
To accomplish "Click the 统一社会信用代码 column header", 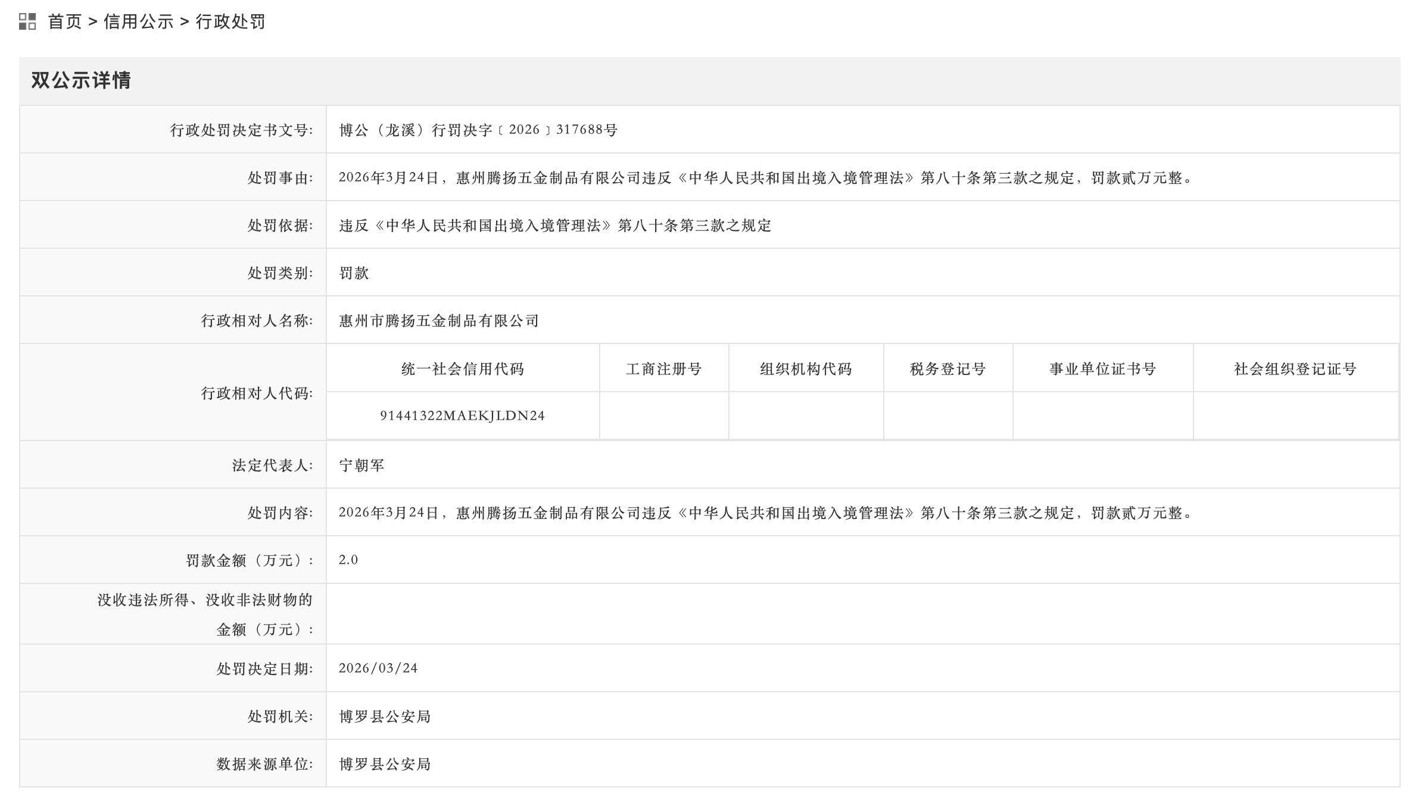I will point(462,369).
